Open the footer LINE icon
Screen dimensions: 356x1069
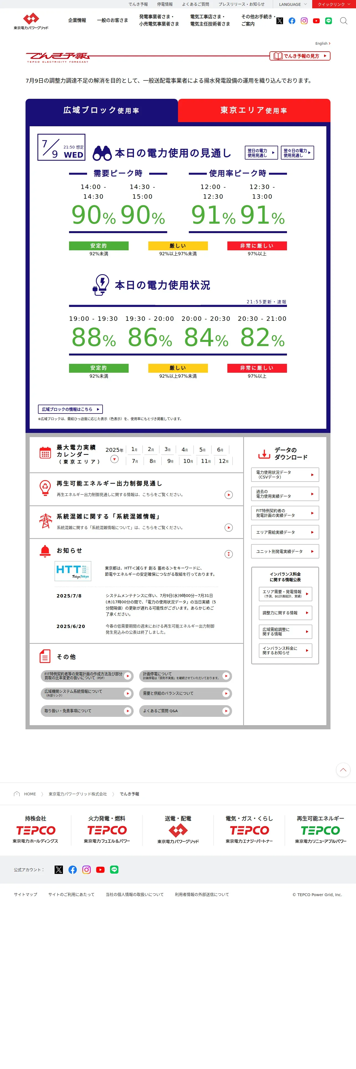115,869
